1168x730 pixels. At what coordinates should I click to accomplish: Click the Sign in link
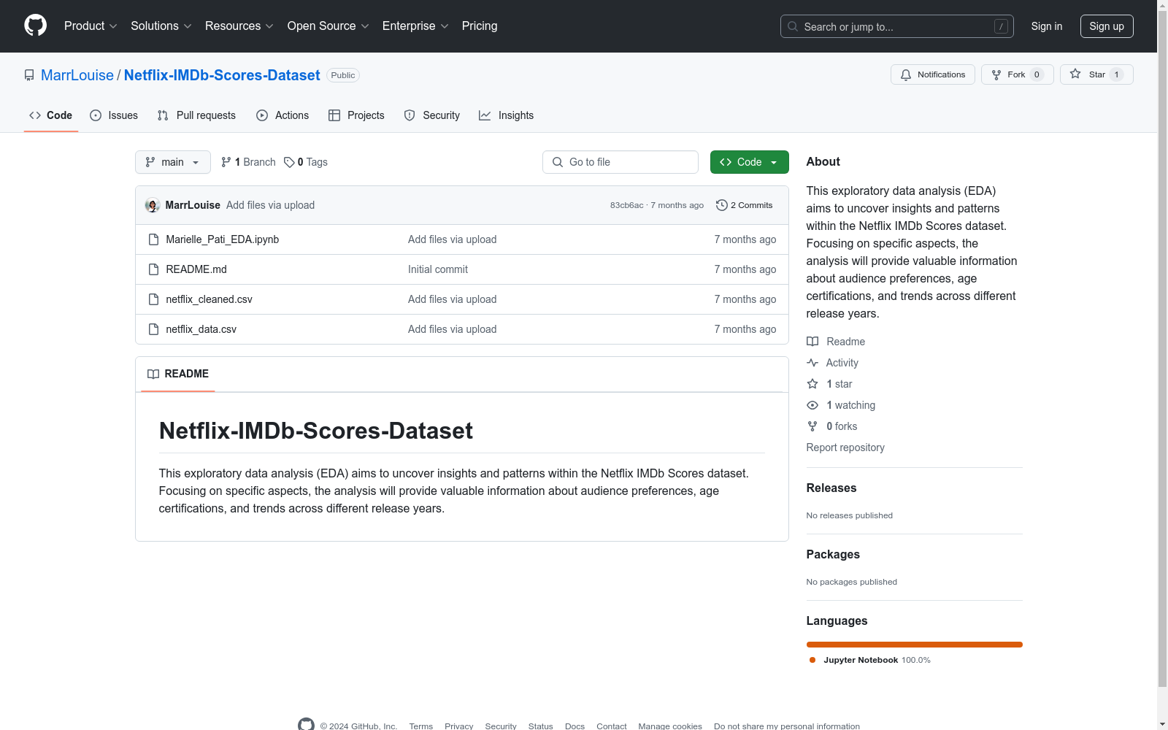[1047, 26]
